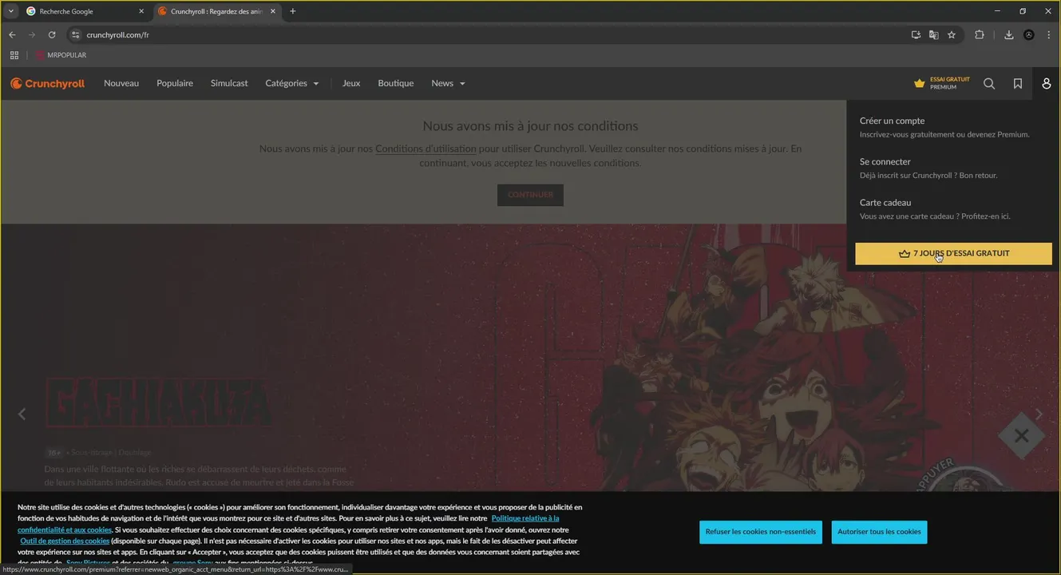The image size is (1061, 575).
Task: Open a new browser tab
Action: 293,11
